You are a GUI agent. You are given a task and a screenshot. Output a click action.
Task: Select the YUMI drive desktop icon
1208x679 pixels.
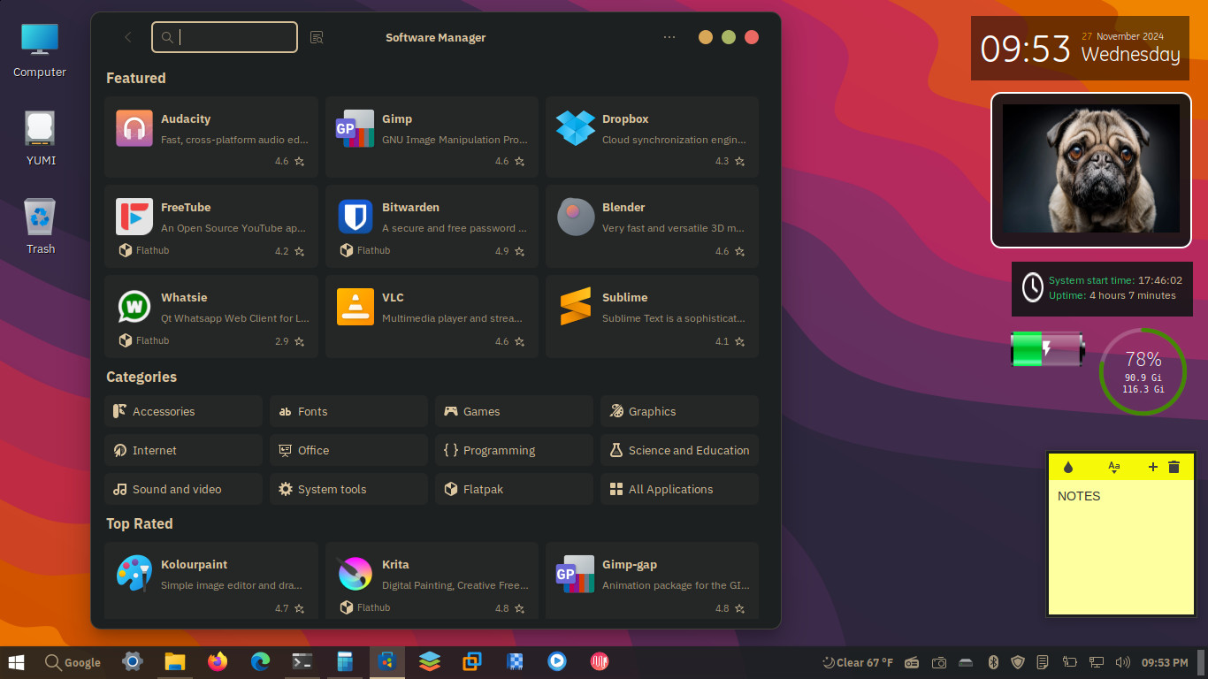coord(41,139)
